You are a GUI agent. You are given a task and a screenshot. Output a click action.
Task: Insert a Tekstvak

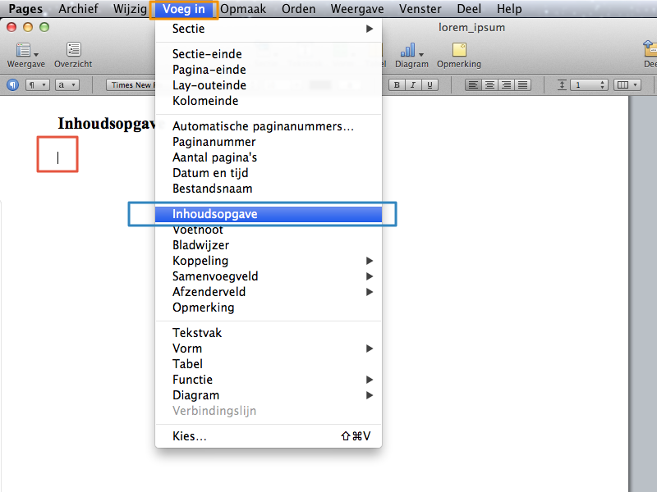click(269, 333)
